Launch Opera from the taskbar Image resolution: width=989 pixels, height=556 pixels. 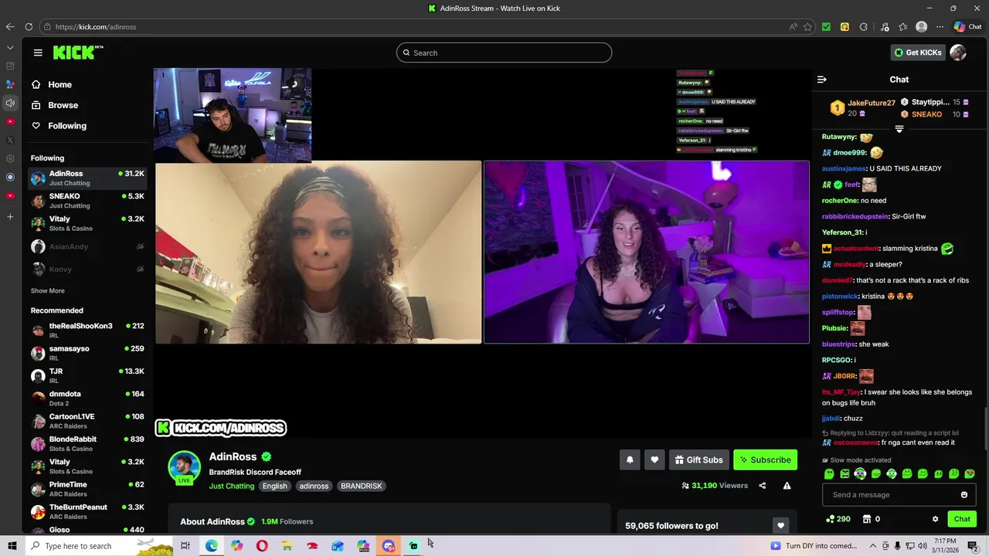[262, 546]
